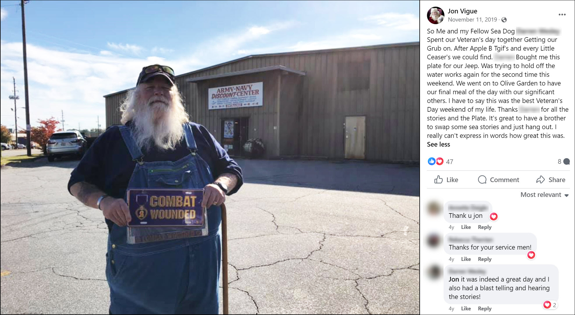
Task: Reply to the 'it was indeed a great day' comment
Action: [x=485, y=309]
